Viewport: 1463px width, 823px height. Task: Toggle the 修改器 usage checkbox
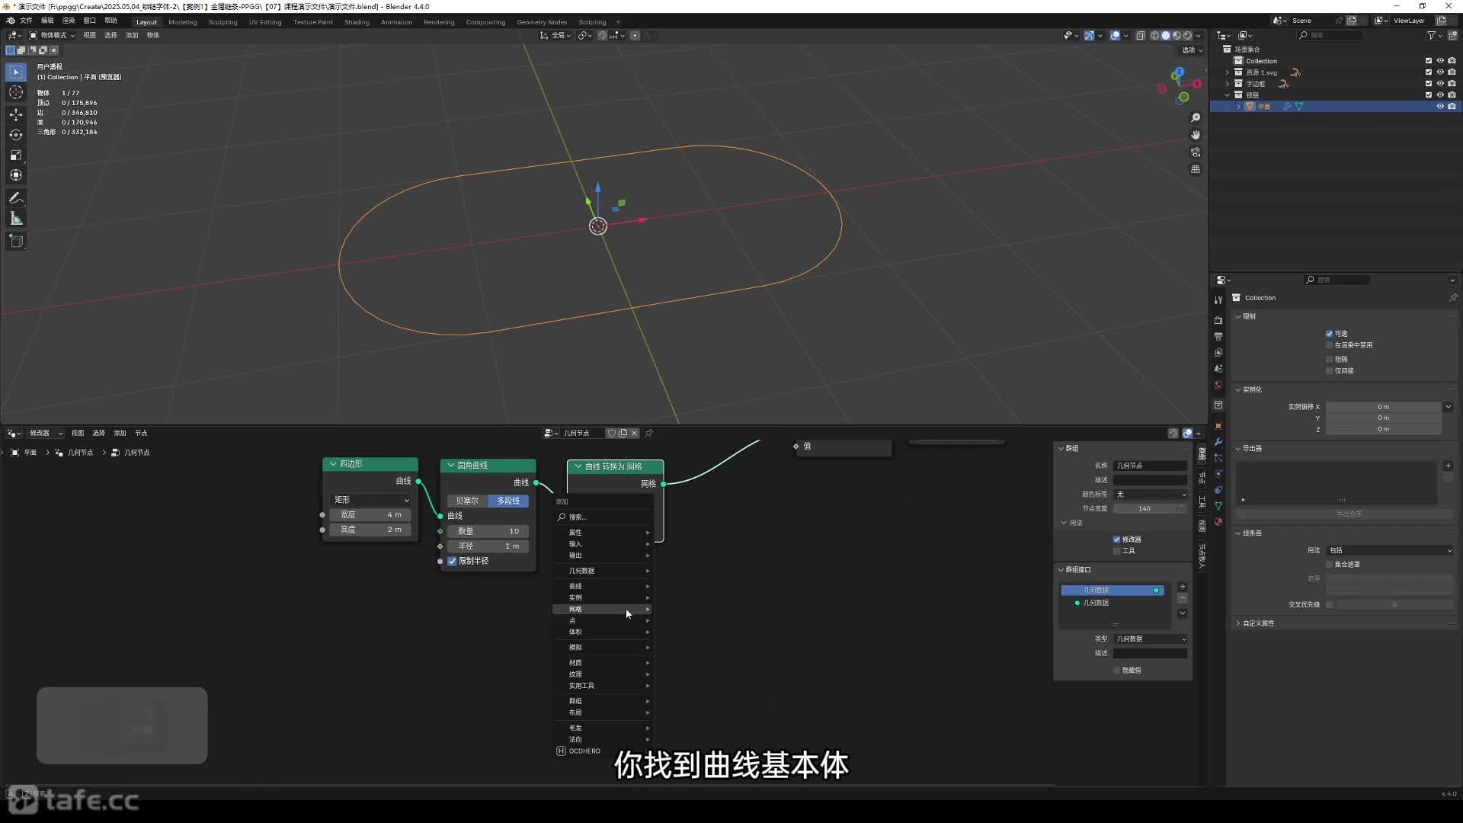point(1117,540)
